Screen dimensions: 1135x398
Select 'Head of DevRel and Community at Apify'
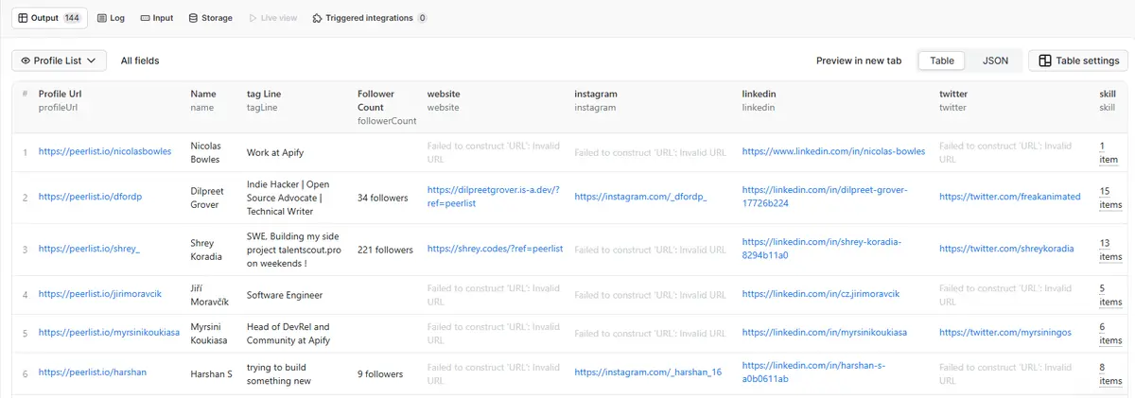click(288, 333)
